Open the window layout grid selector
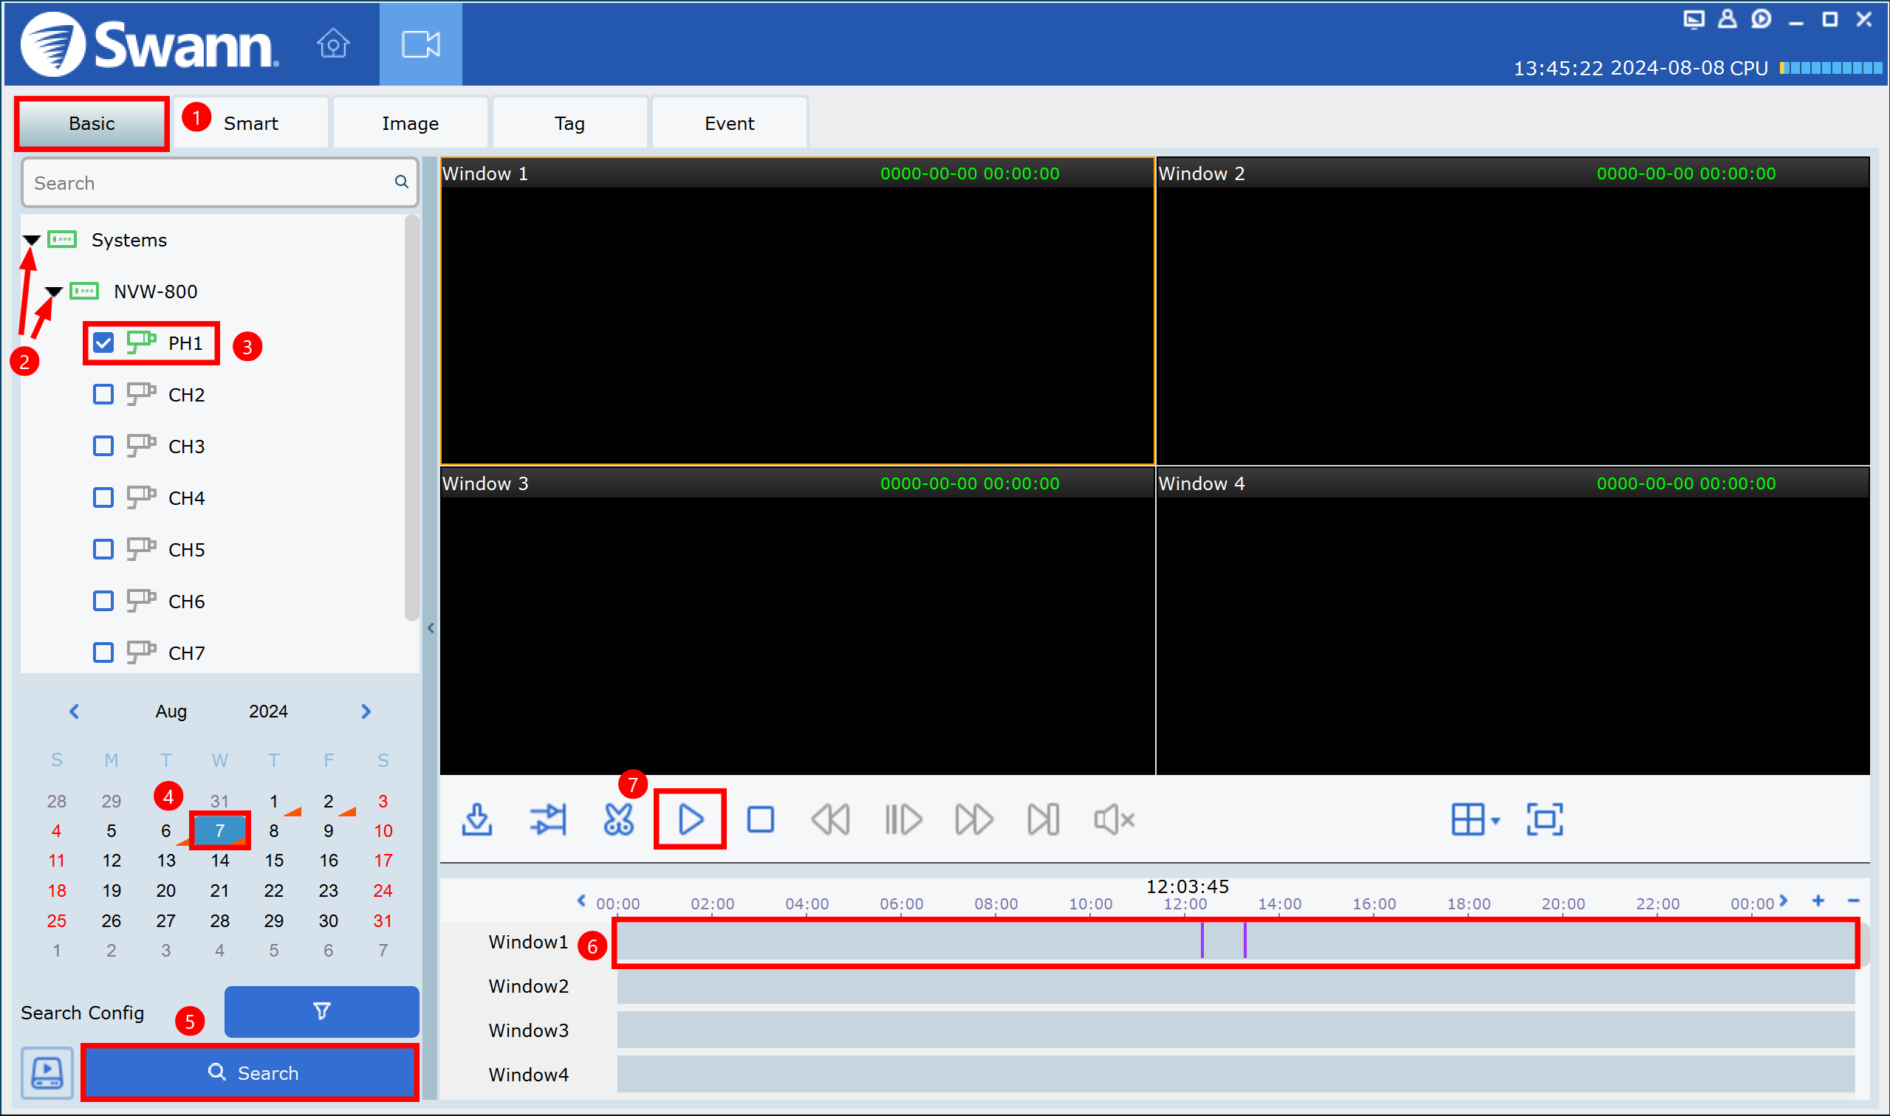1890x1116 pixels. coord(1476,820)
